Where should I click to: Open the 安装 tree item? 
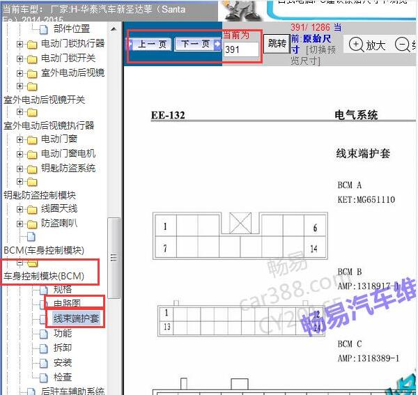tap(63, 363)
